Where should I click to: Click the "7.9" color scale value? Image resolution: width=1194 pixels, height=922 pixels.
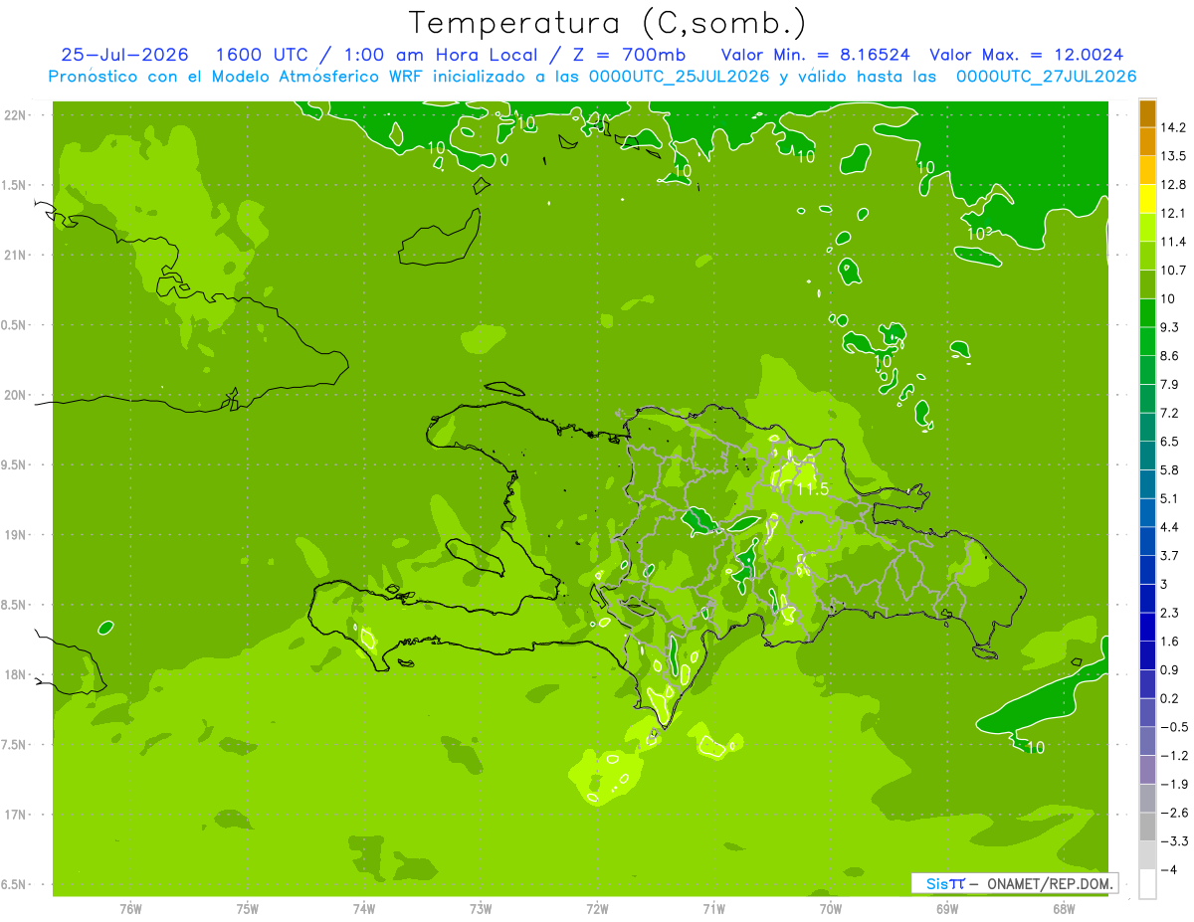pos(1170,384)
